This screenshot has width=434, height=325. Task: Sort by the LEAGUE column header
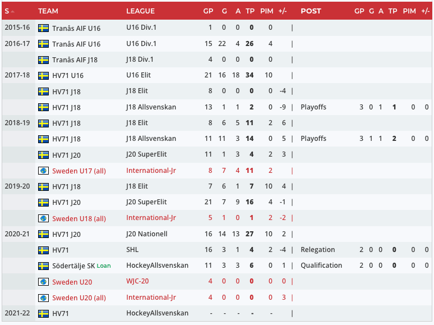[140, 11]
